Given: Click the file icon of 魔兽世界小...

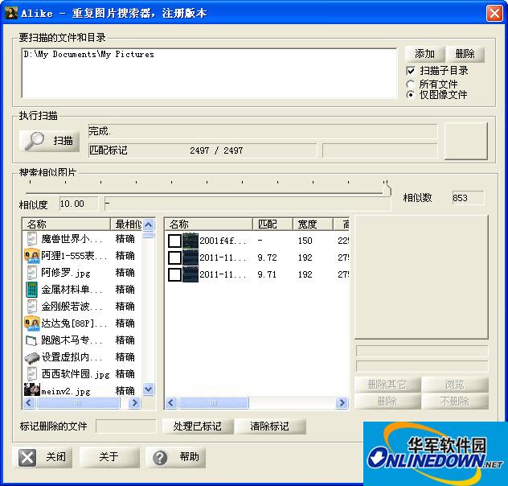Looking at the screenshot, I should pos(32,239).
